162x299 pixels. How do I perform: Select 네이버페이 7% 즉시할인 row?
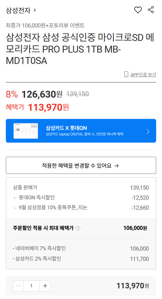click(81, 248)
